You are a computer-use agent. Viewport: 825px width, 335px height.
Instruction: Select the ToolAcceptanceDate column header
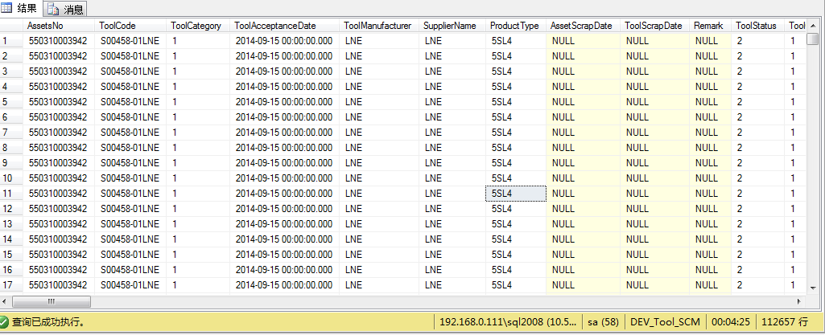(x=284, y=26)
